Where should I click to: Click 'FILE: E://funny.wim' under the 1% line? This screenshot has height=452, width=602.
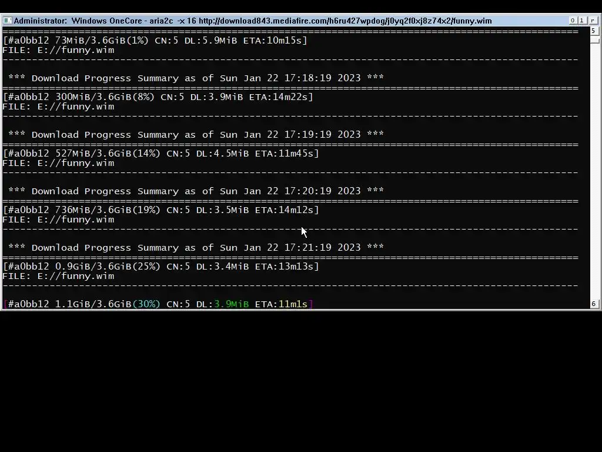[x=58, y=50]
